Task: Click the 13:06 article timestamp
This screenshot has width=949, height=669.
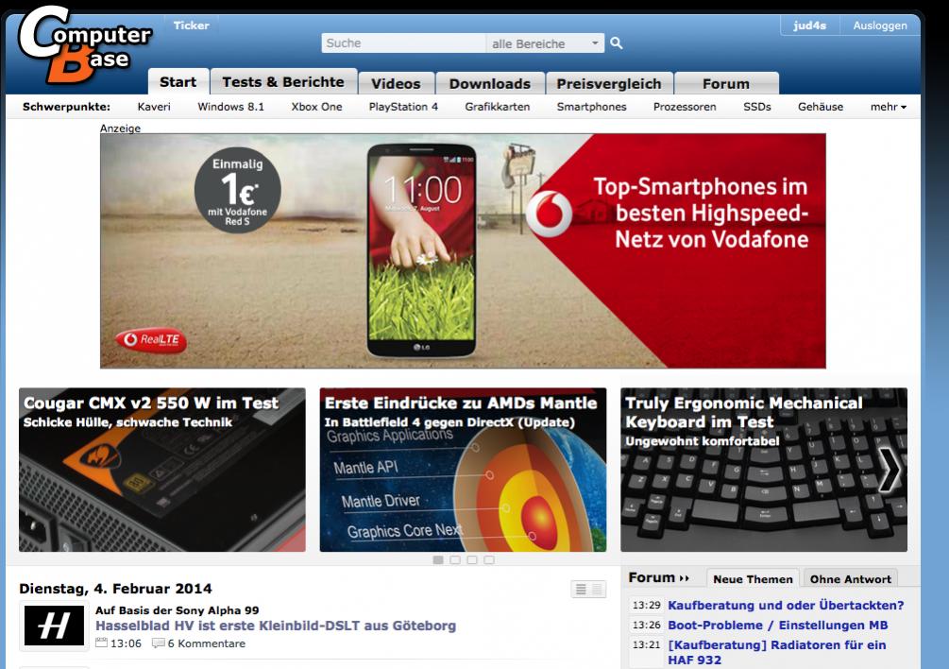Action: [126, 643]
